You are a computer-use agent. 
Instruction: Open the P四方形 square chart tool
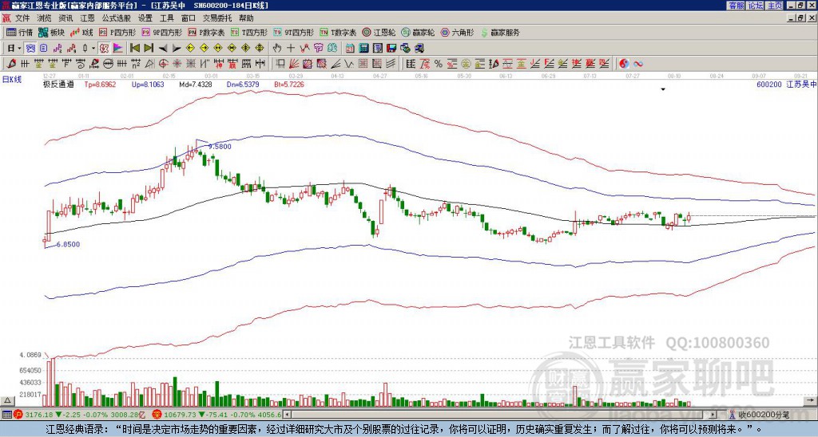(120, 33)
